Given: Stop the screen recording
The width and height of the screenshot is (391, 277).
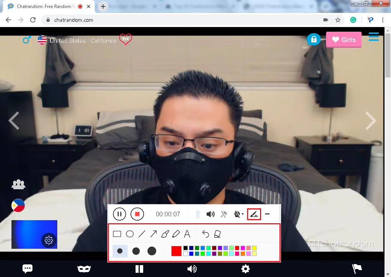Looking at the screenshot, I should pyautogui.click(x=137, y=214).
